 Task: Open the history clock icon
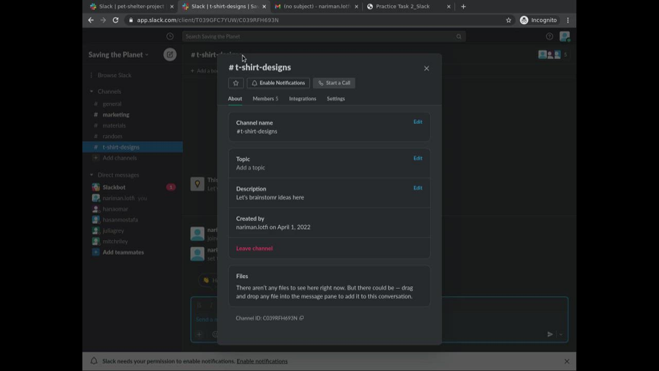(x=170, y=37)
